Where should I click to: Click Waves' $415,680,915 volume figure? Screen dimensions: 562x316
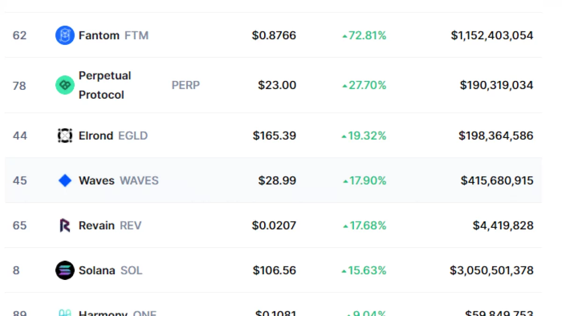click(497, 181)
